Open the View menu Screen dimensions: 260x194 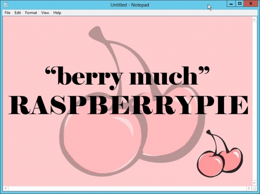(45, 13)
